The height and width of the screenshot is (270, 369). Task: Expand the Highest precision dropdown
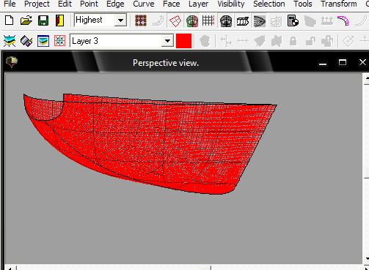[x=120, y=20]
